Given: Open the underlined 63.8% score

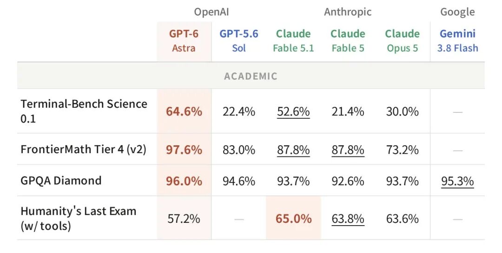Looking at the screenshot, I should [x=348, y=219].
